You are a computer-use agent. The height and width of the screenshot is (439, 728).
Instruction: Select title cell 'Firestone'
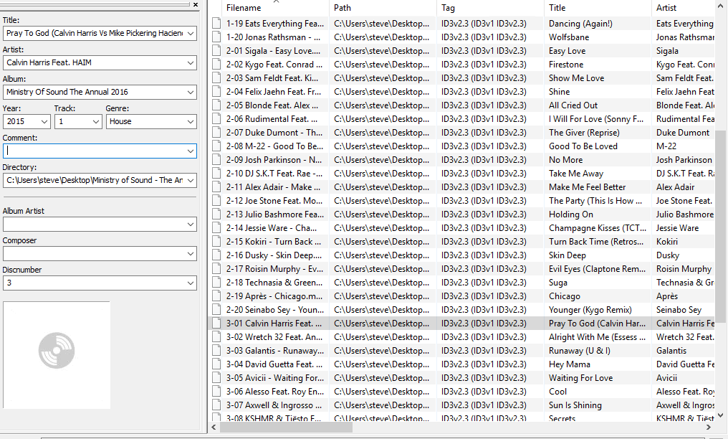coord(566,64)
